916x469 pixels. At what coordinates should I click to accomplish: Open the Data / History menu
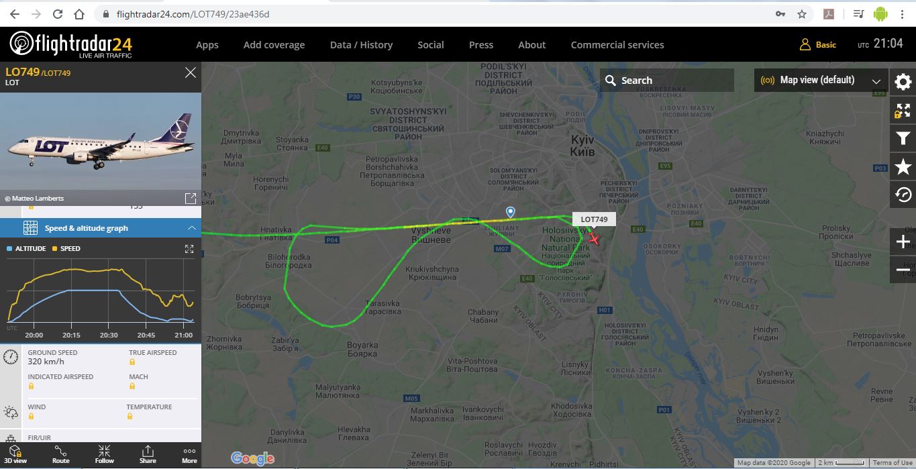tap(361, 45)
